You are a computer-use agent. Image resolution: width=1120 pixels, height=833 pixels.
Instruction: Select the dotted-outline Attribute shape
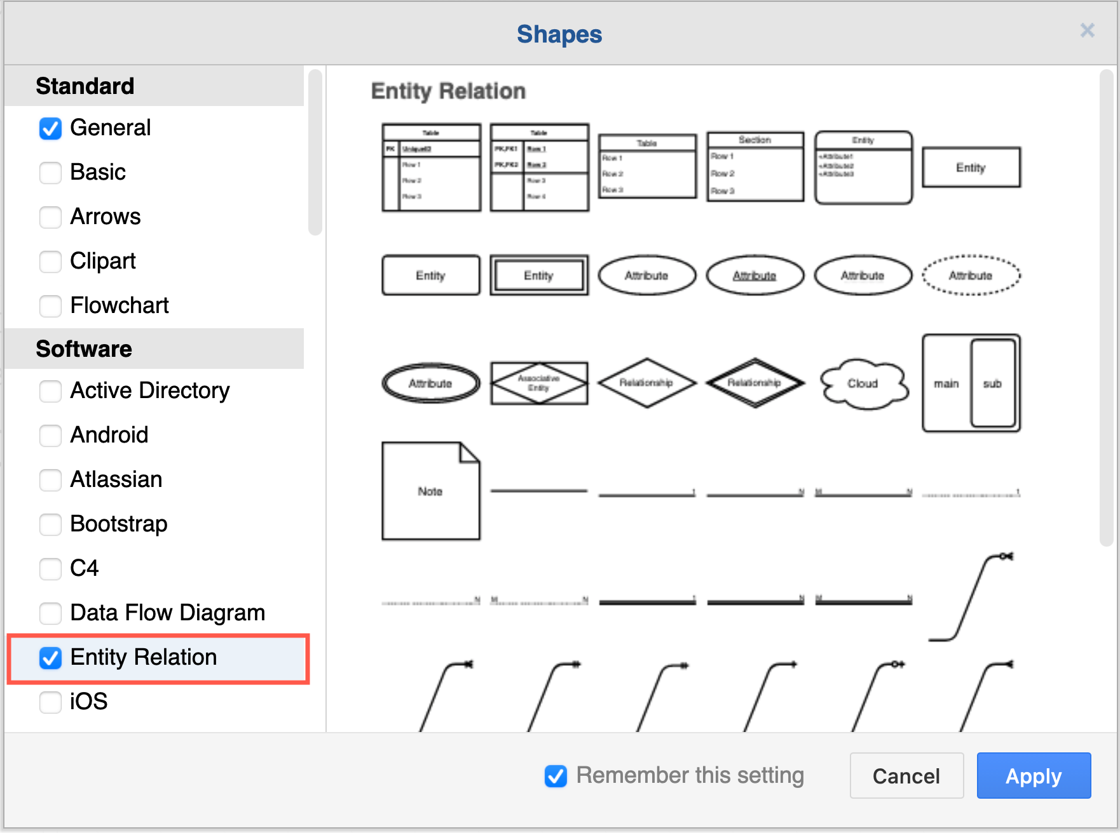point(971,275)
